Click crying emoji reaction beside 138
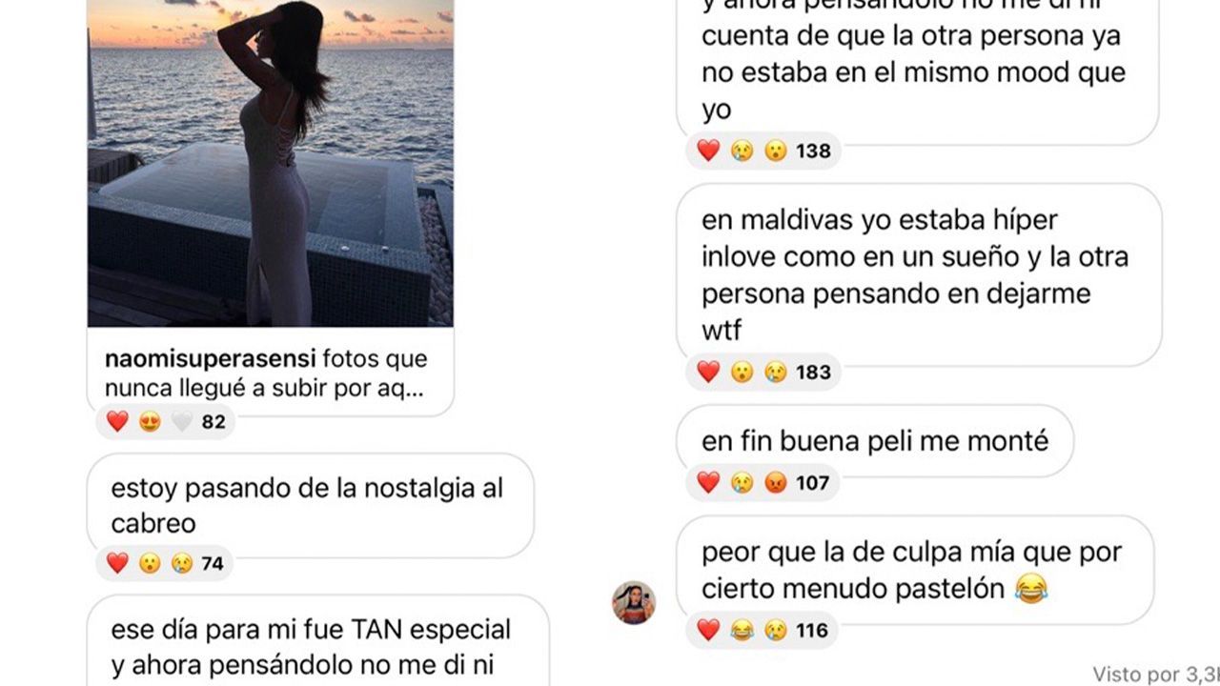 742,151
